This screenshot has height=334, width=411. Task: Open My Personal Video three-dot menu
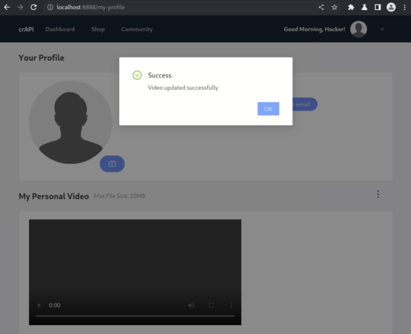click(x=378, y=194)
